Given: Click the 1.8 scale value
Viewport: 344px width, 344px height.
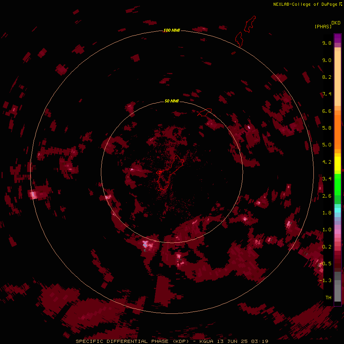Looking at the screenshot, I should tap(327, 213).
